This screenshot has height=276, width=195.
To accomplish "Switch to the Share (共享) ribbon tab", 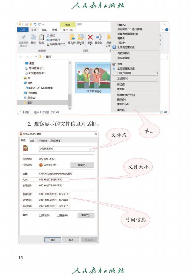I will click(x=44, y=30).
